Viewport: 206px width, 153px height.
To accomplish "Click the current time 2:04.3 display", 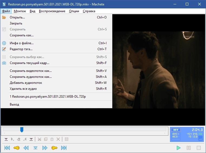I will tap(197, 130).
